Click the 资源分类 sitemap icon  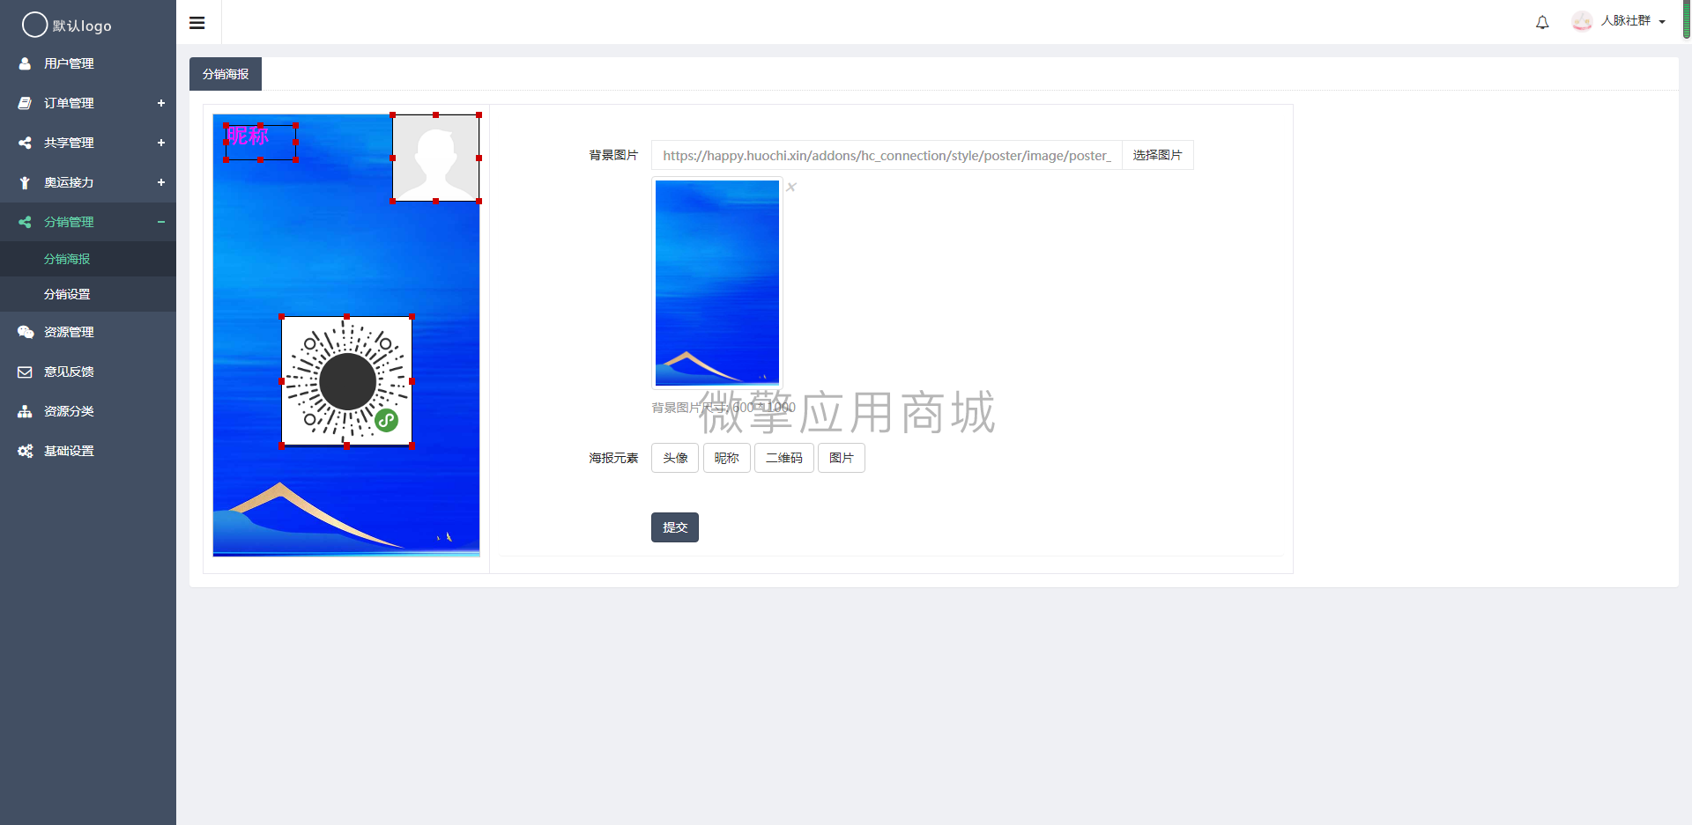coord(25,411)
